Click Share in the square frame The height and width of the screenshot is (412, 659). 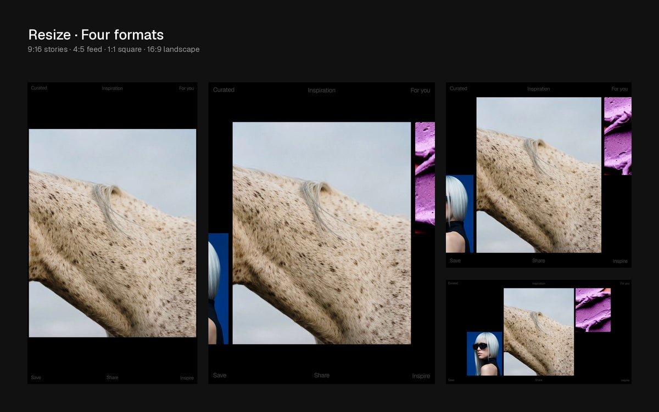pos(538,261)
